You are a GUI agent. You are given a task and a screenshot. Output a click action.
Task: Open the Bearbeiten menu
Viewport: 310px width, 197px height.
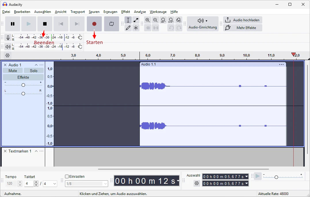click(x=22, y=12)
